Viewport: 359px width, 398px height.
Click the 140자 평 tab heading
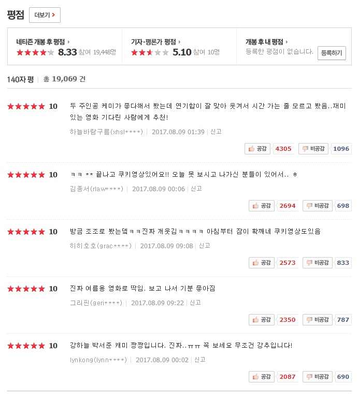[x=20, y=79]
